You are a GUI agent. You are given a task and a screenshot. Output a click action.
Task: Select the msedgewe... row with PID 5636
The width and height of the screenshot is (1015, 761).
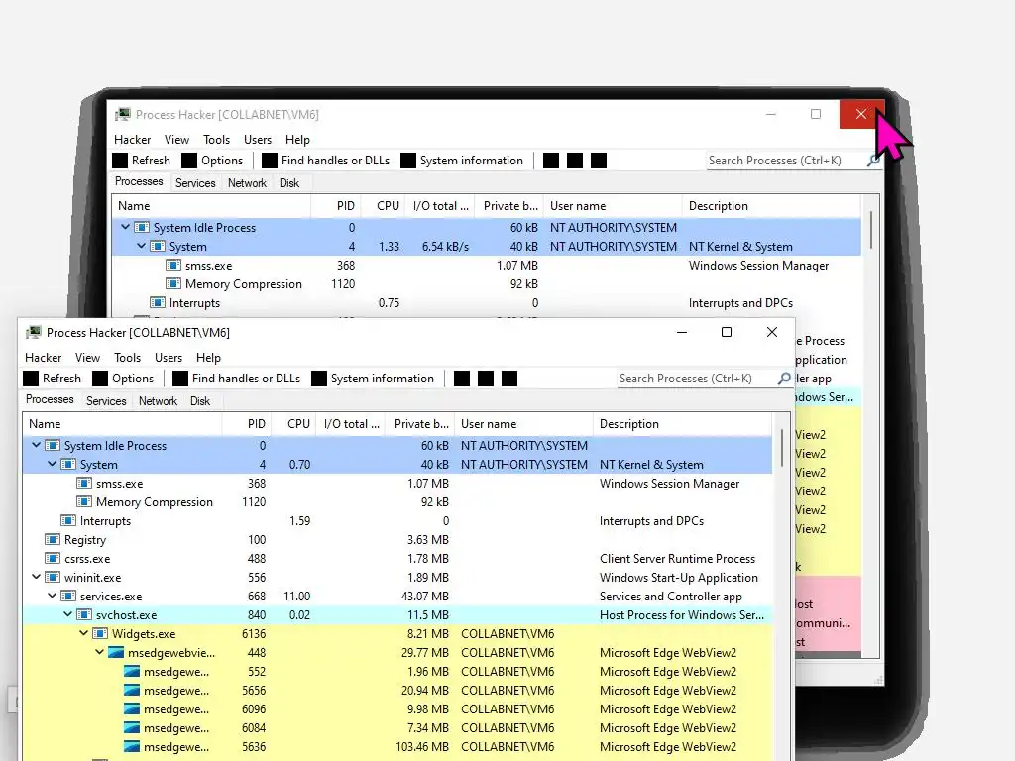click(397, 747)
